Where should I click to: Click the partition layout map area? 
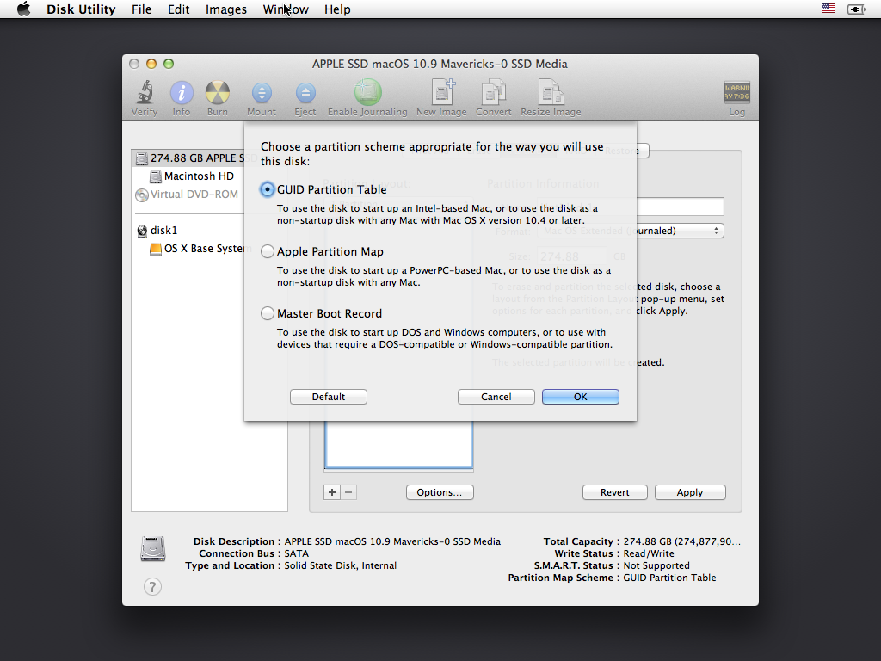tap(399, 444)
